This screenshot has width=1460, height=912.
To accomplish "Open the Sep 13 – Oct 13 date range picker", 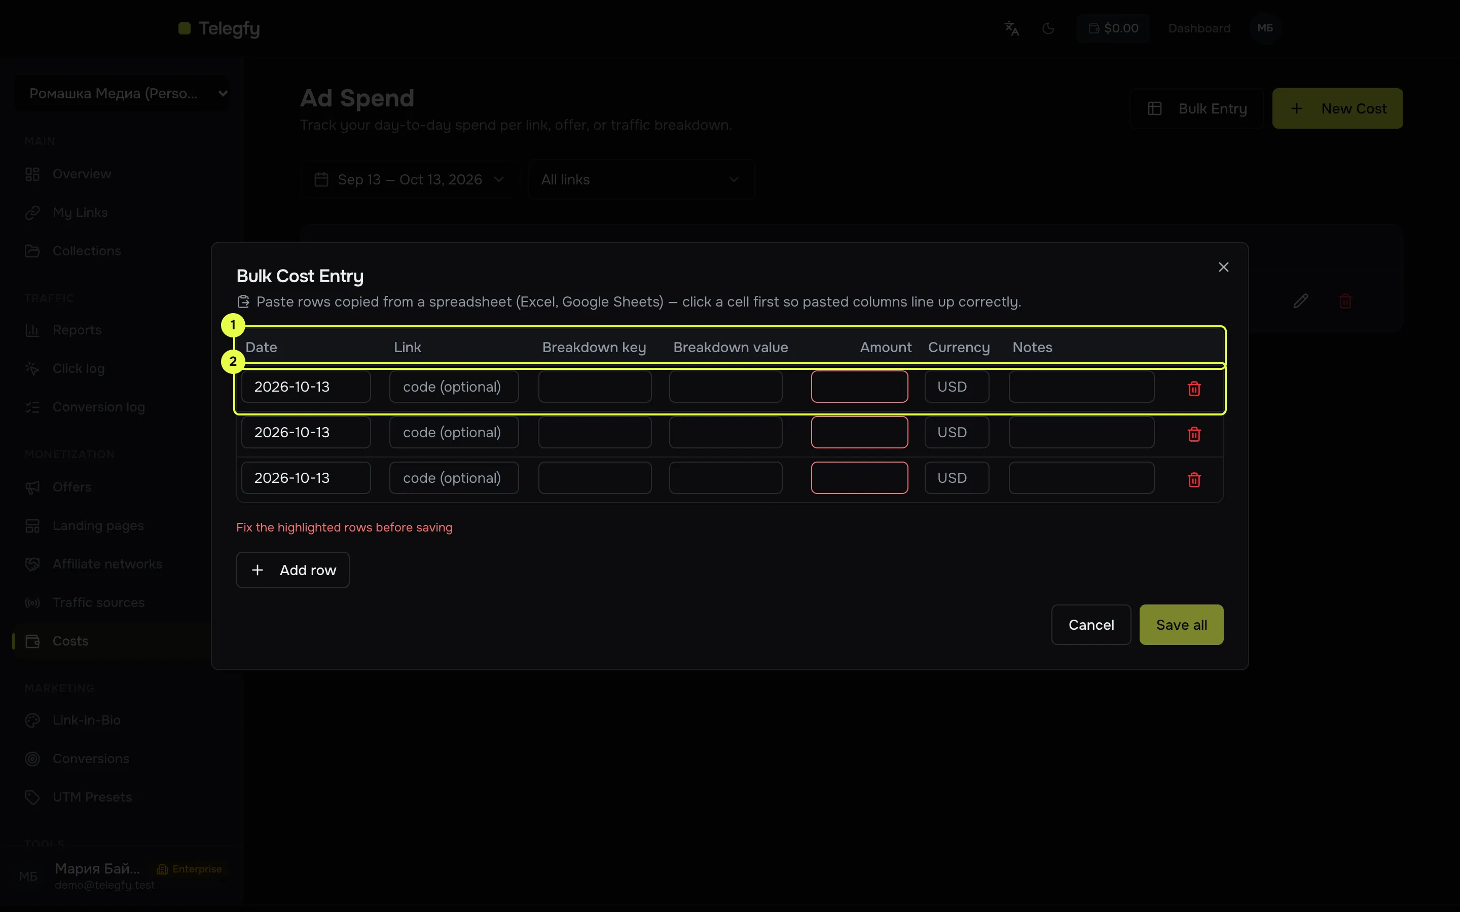I will tap(410, 180).
